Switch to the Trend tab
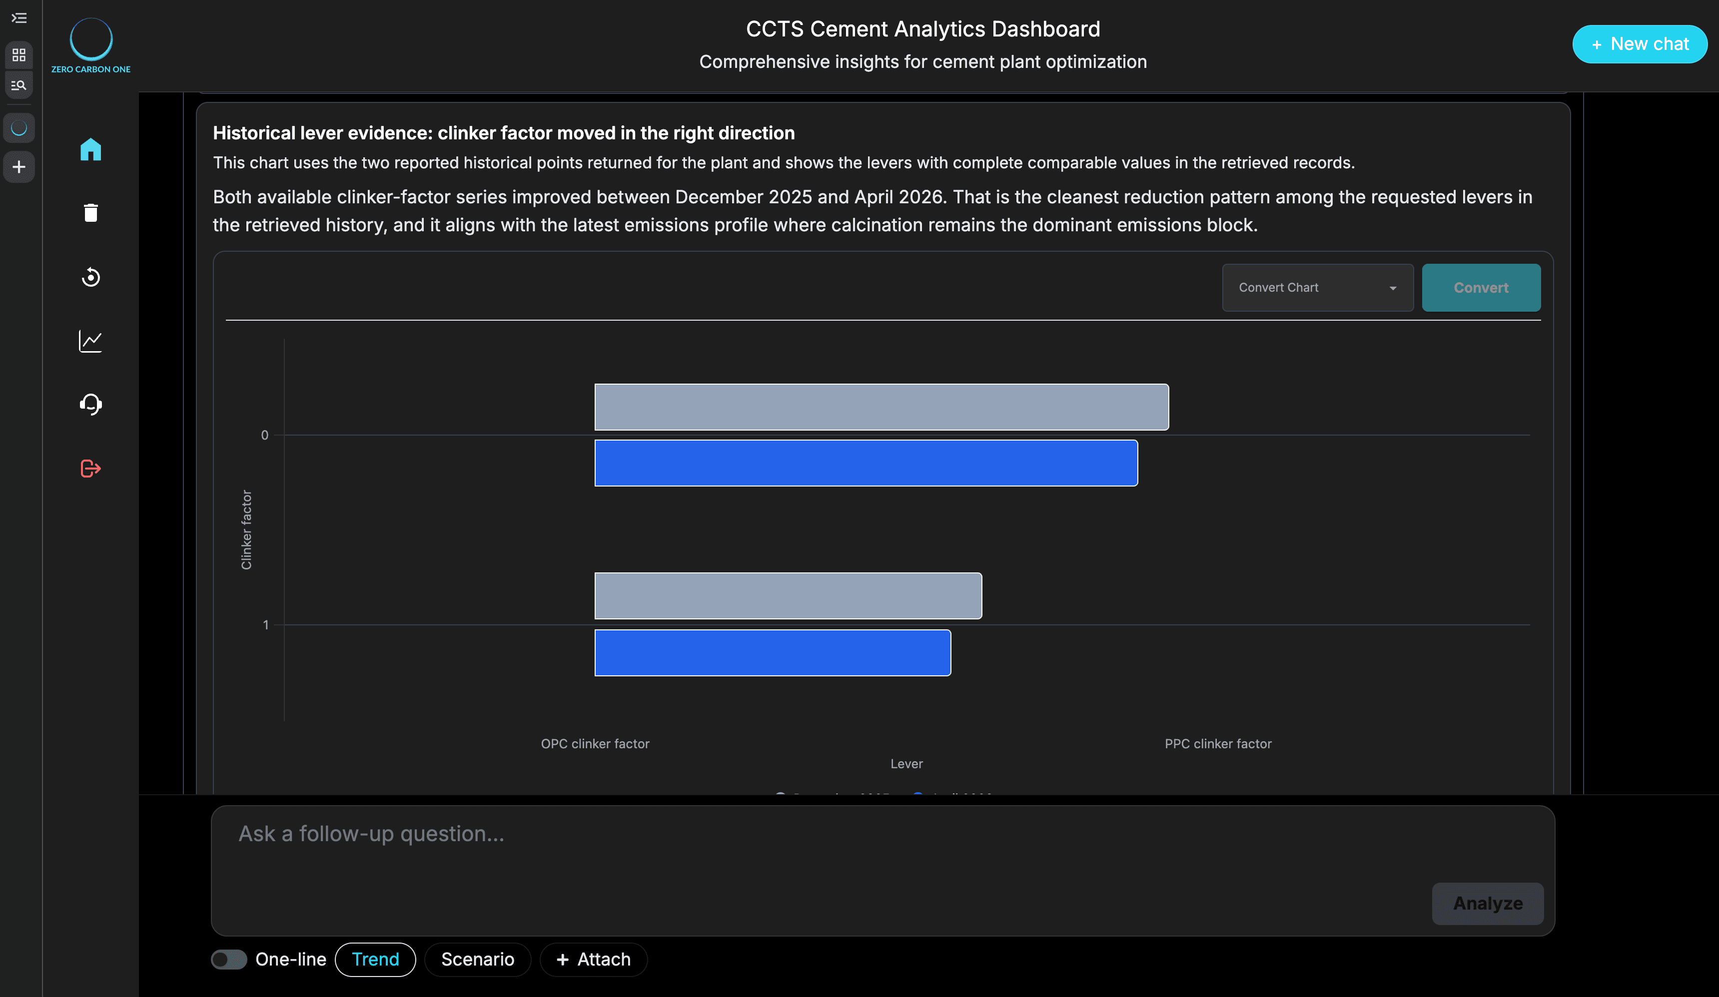 [375, 959]
